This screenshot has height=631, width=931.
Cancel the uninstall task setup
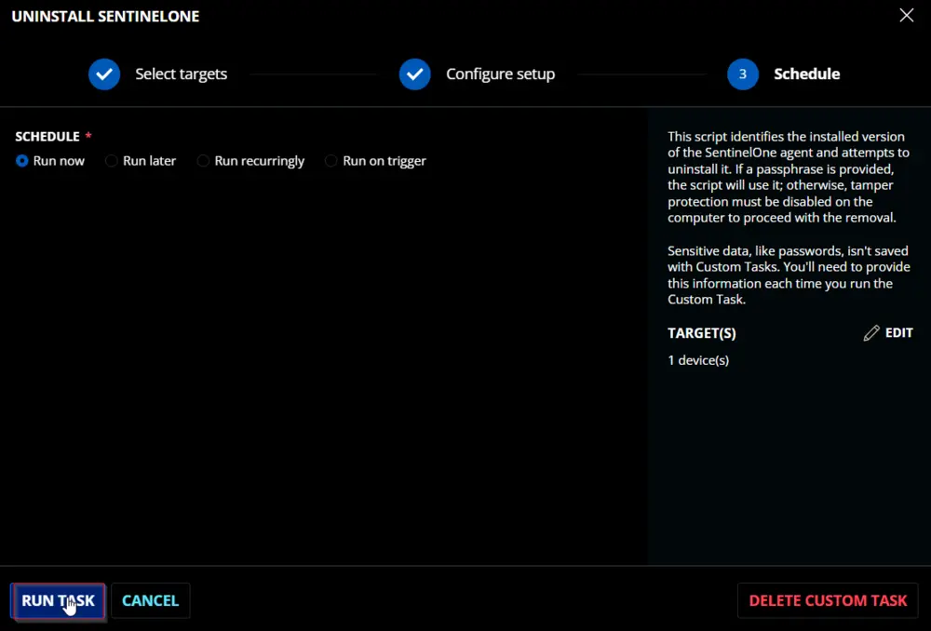pos(150,600)
